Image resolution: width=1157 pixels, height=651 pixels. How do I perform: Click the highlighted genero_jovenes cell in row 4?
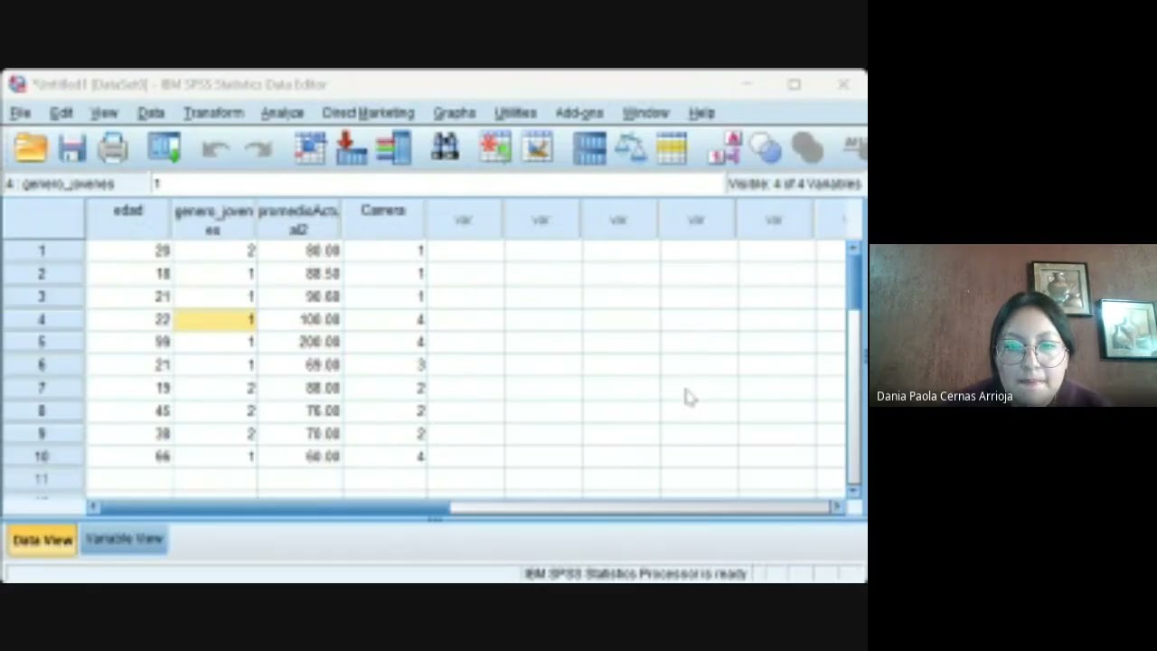coord(214,319)
